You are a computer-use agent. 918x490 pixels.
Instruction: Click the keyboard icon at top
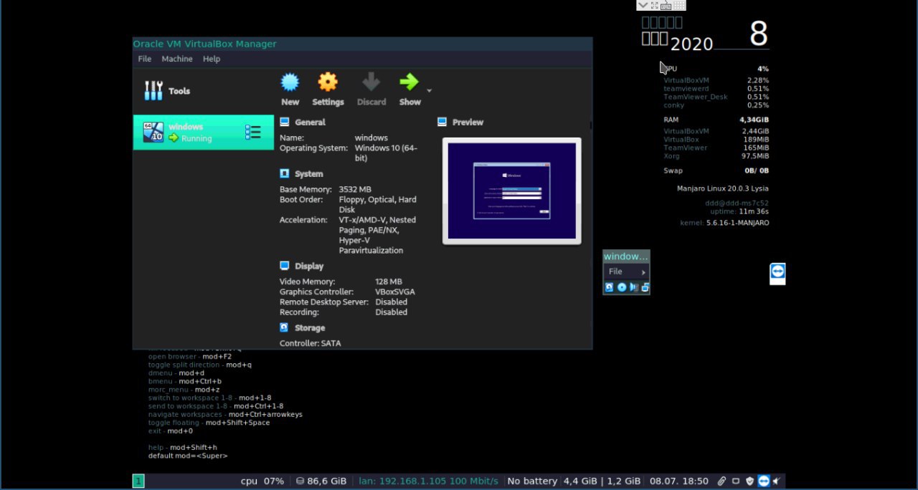coord(666,5)
